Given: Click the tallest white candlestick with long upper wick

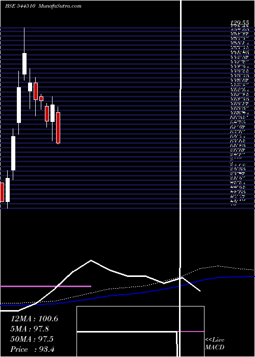Looking at the screenshot, I should [x=24, y=64].
